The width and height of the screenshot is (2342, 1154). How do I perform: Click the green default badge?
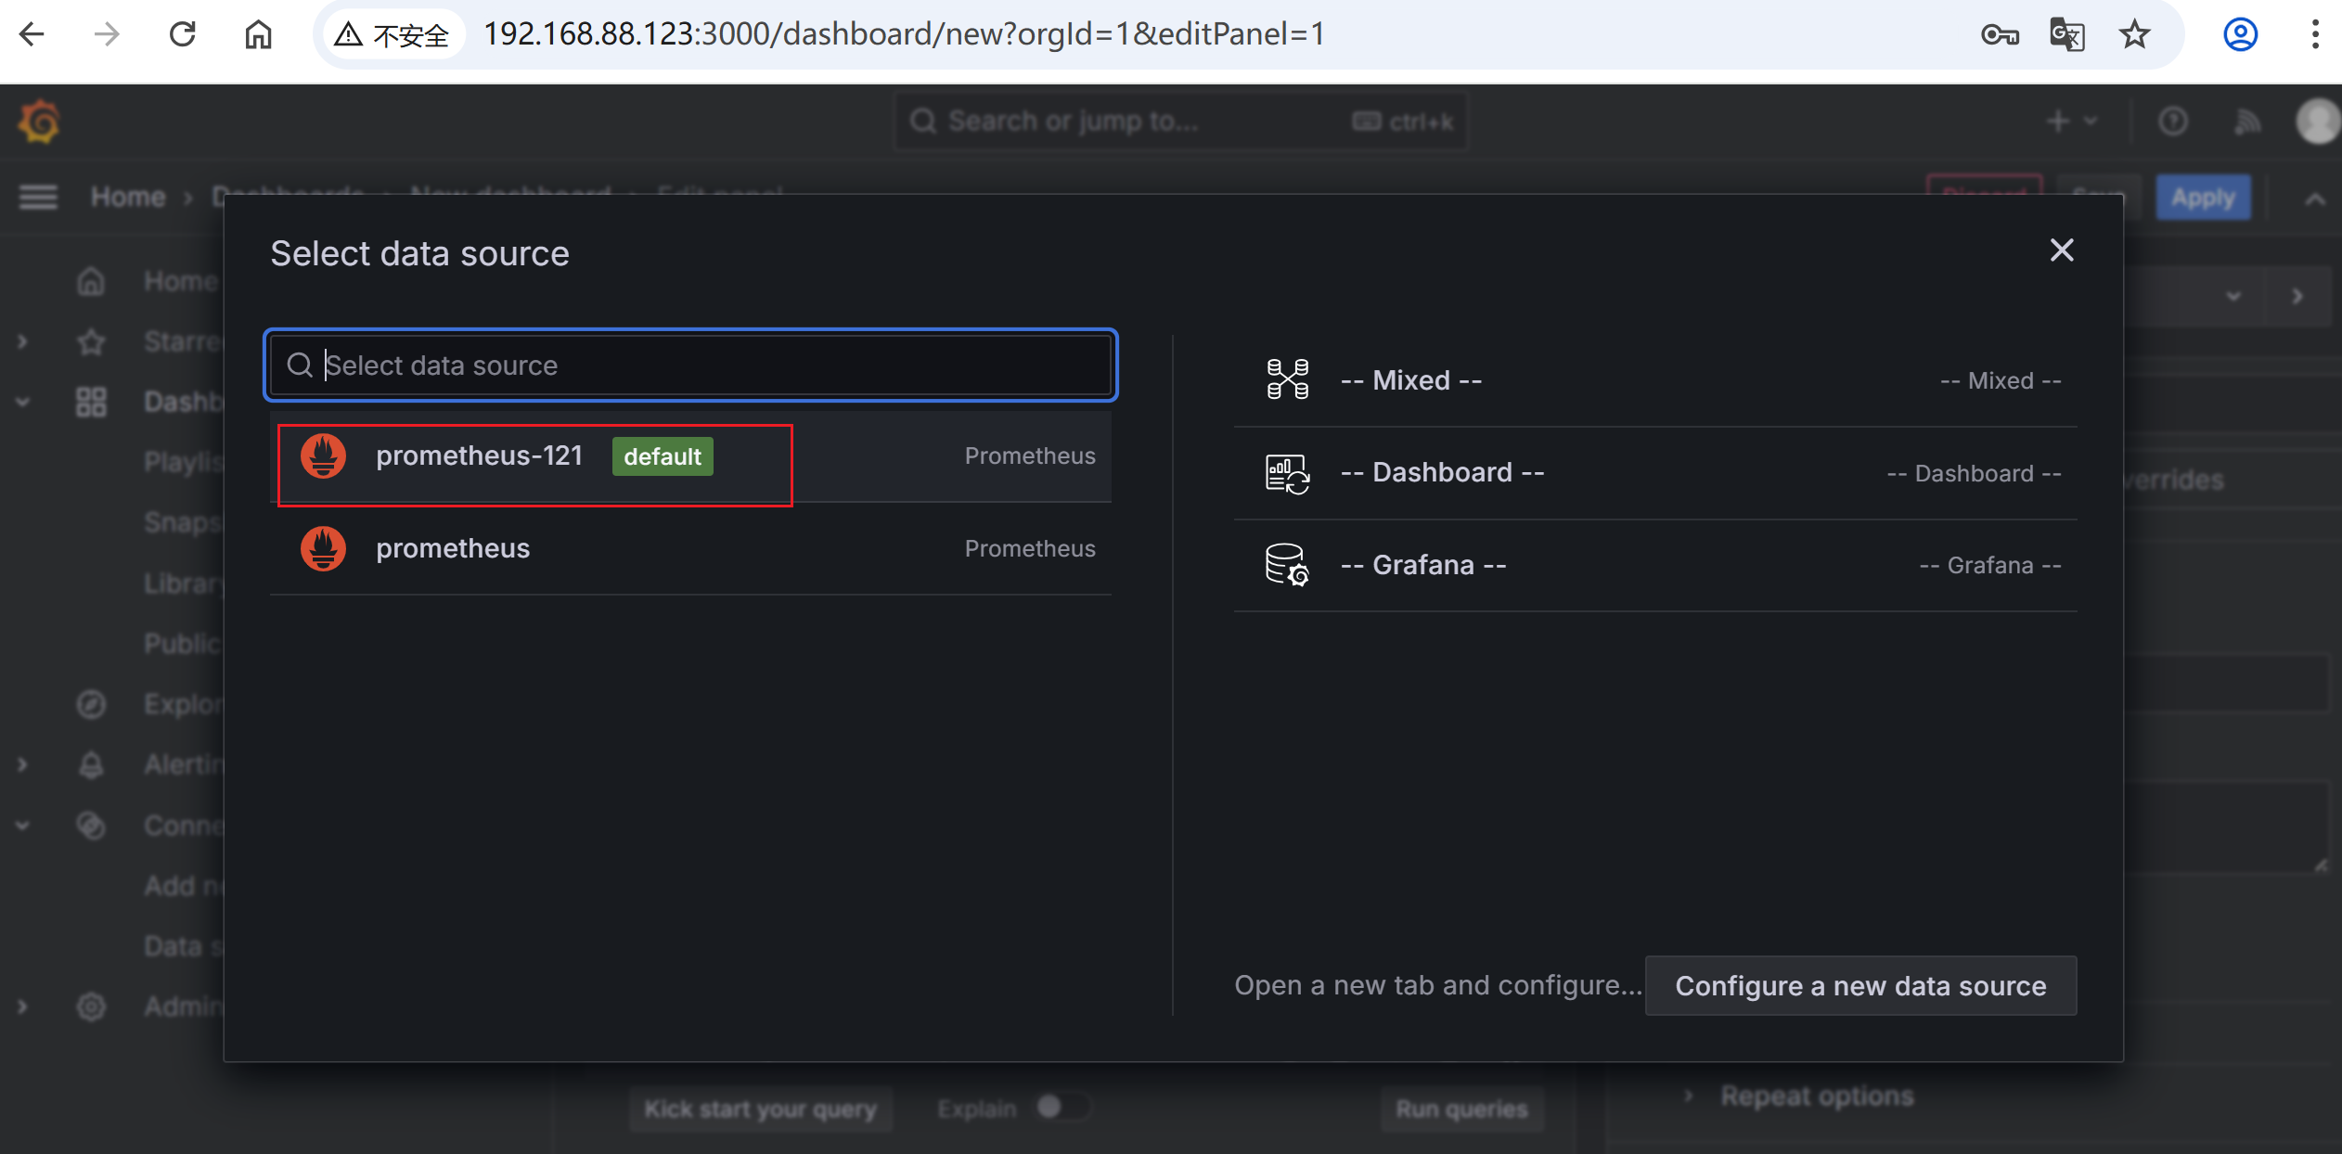[663, 456]
